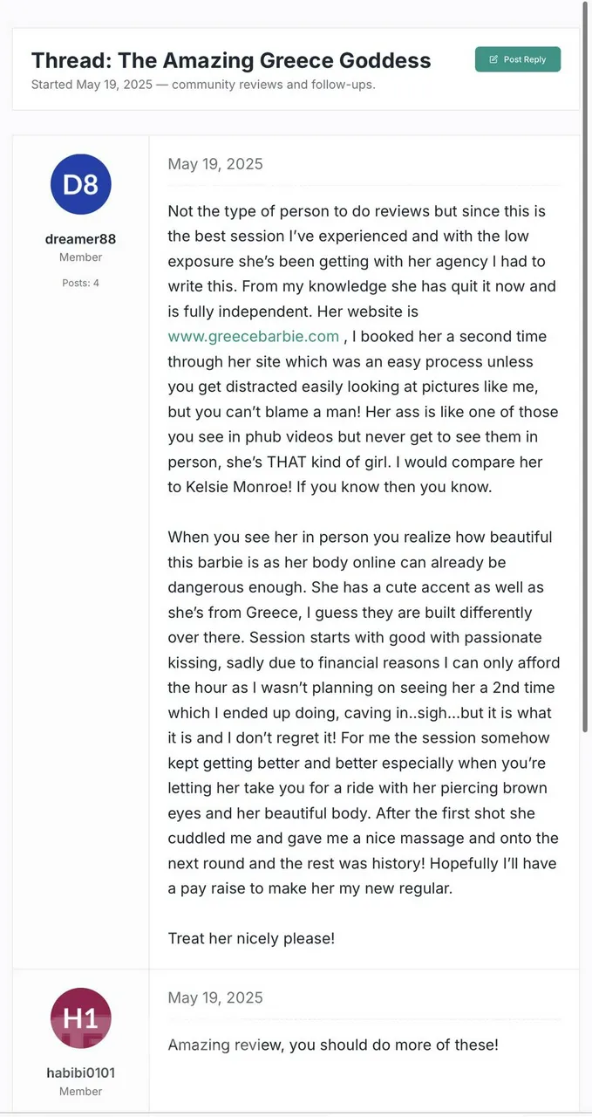The height and width of the screenshot is (1117, 592).
Task: Click the Member label under habibi0101
Action: pyautogui.click(x=80, y=1091)
